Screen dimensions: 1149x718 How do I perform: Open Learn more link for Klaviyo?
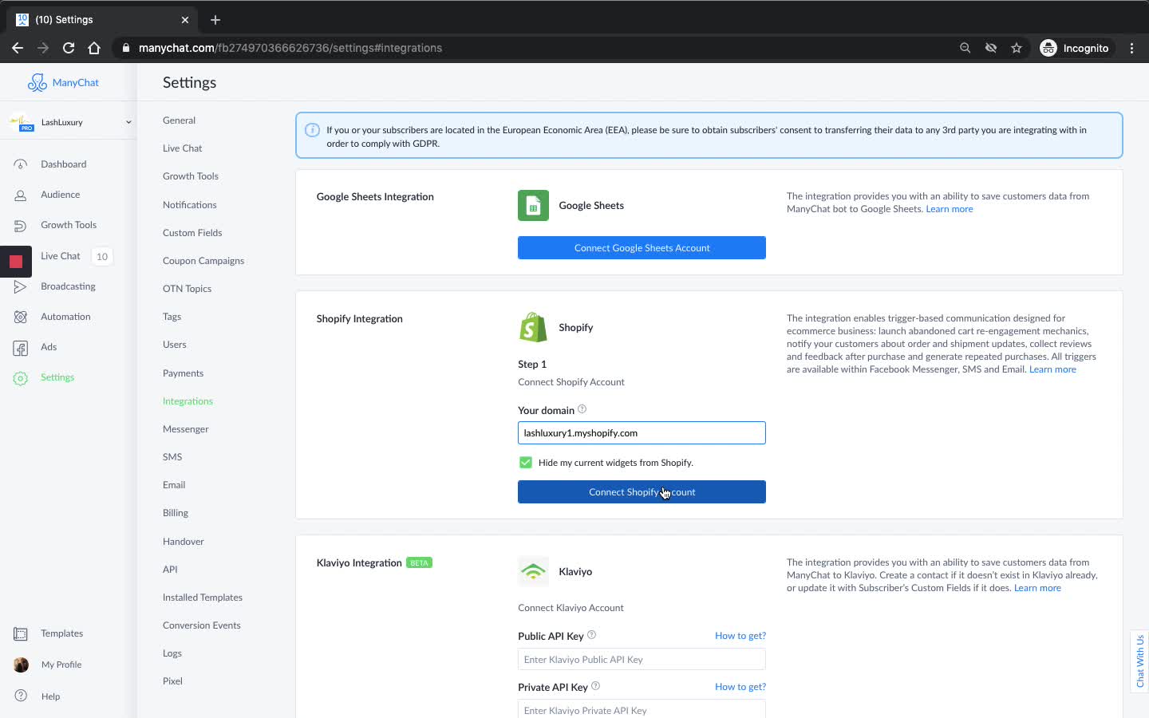click(1037, 588)
